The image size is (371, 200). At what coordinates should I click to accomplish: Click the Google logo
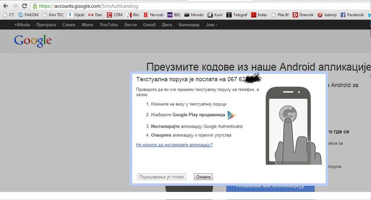[x=33, y=41]
